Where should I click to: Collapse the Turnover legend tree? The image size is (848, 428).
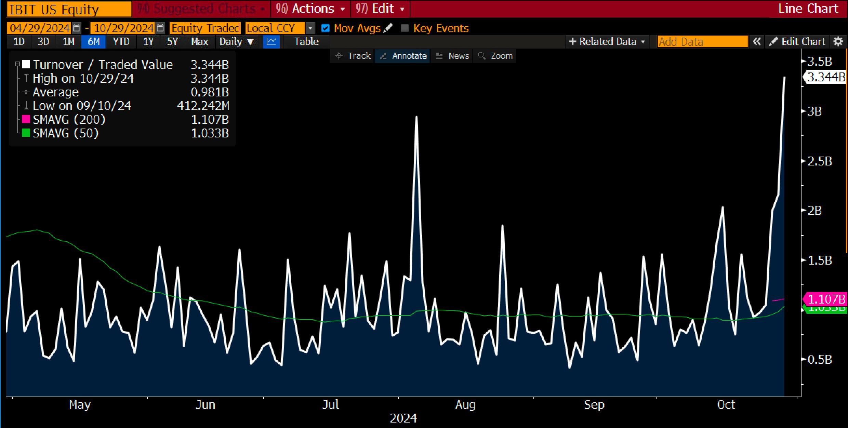(x=17, y=64)
